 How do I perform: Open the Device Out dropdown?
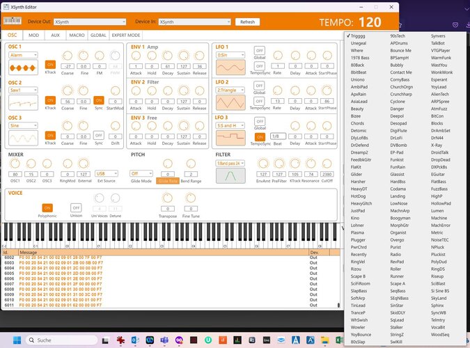90,22
